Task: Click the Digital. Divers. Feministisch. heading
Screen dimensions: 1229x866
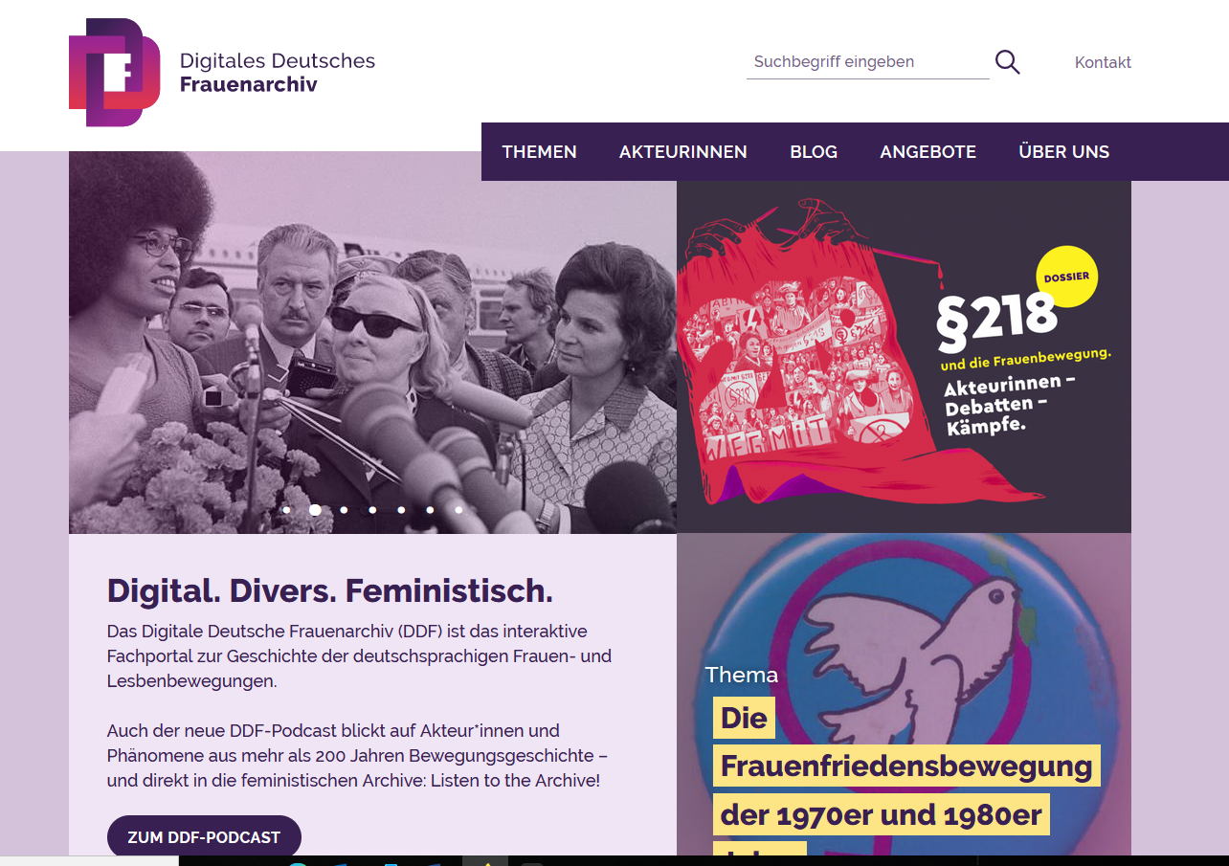Action: point(330,590)
